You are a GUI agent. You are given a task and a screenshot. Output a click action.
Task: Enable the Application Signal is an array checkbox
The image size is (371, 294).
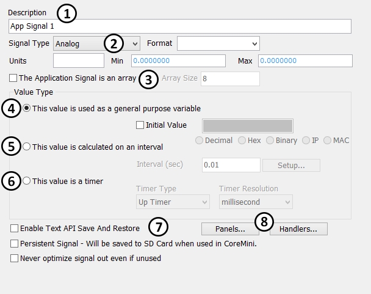point(13,78)
